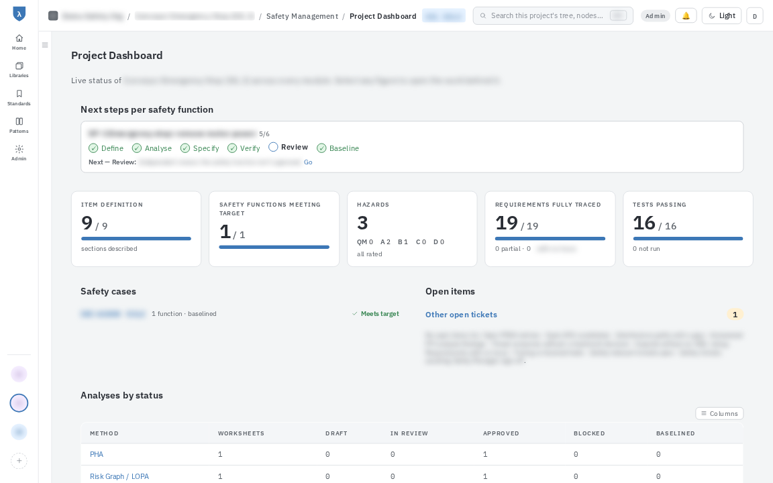Click the BLOCKED column header
773x483 pixels.
point(589,434)
